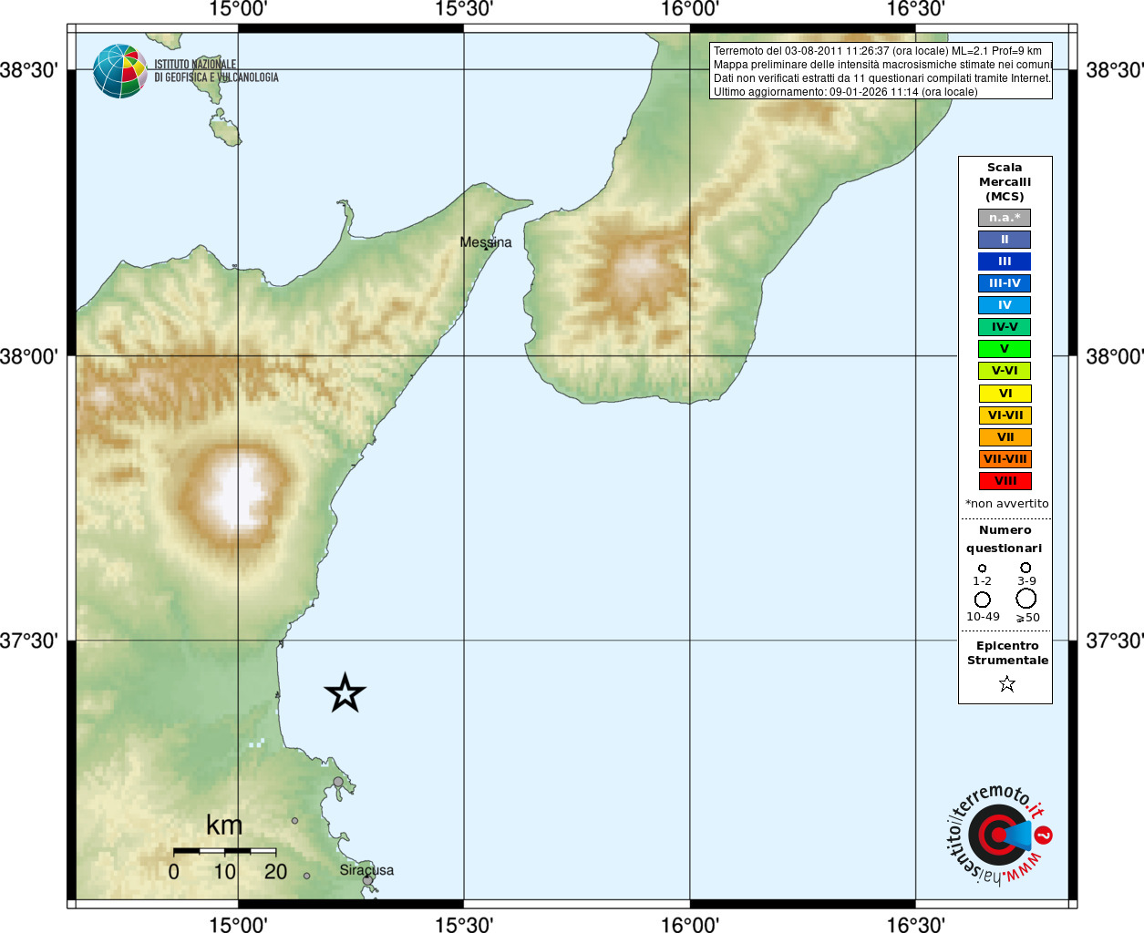Click the top 16°30' longitude label
This screenshot has width=1144, height=933.
[x=916, y=9]
